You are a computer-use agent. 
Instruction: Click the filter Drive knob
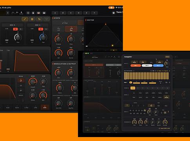[x=33, y=96]
